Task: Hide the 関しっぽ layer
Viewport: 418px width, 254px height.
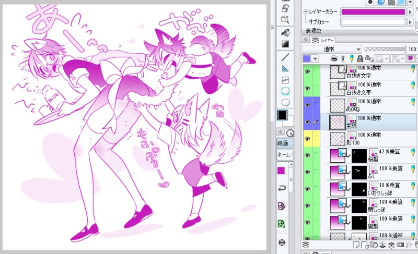Action: pyautogui.click(x=307, y=205)
